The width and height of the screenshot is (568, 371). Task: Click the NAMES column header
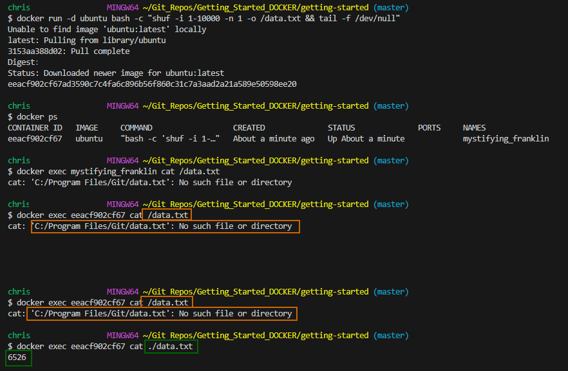pos(474,127)
